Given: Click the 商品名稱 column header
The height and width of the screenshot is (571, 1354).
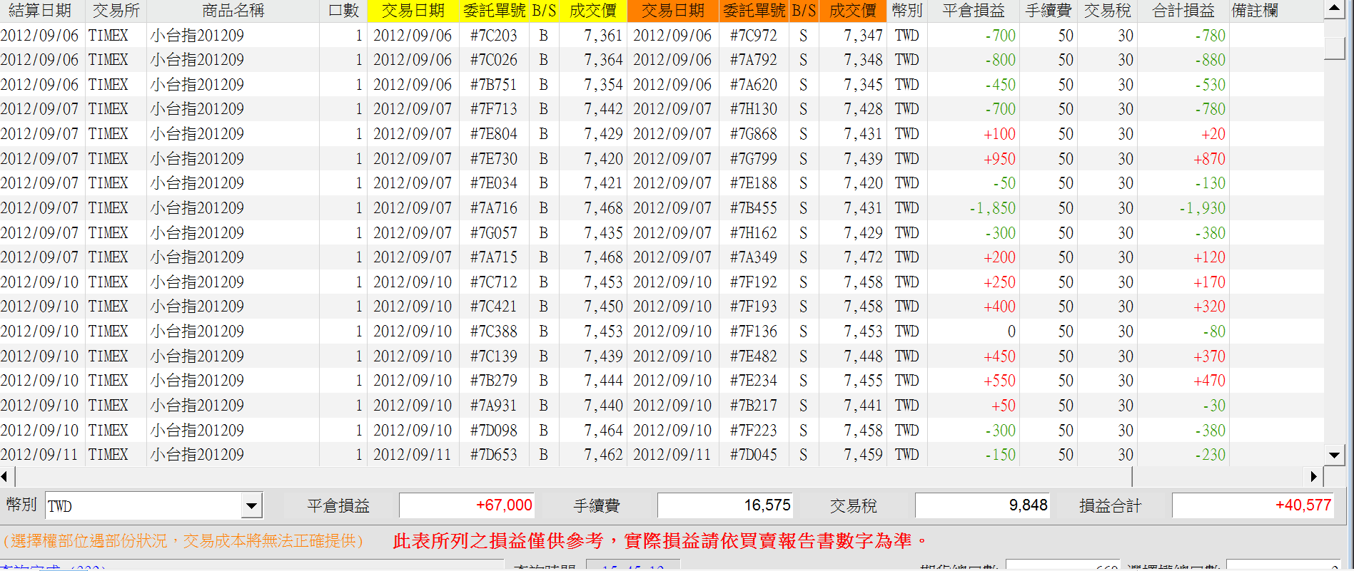Looking at the screenshot, I should (233, 11).
